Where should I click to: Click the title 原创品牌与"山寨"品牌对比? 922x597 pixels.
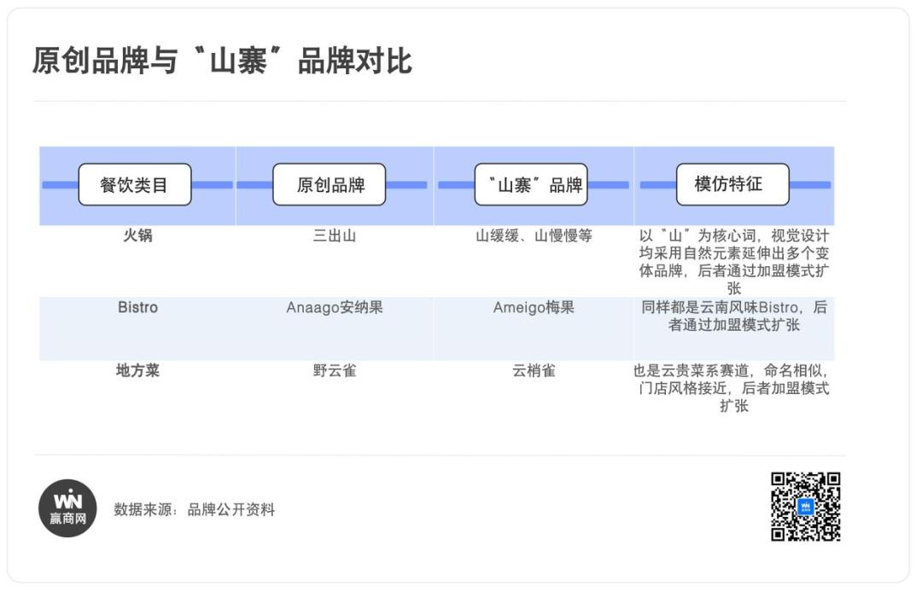[222, 61]
